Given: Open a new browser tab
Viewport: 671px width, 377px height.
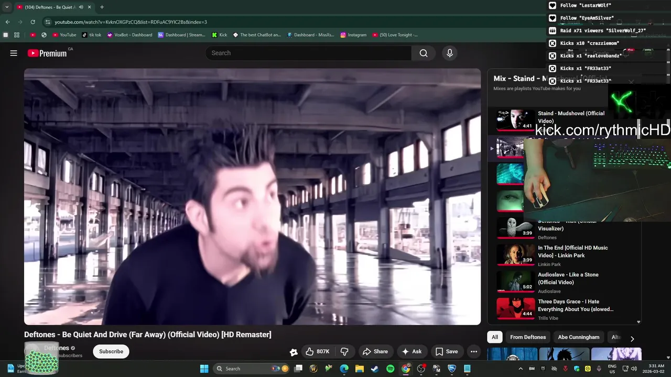Looking at the screenshot, I should pos(102,7).
